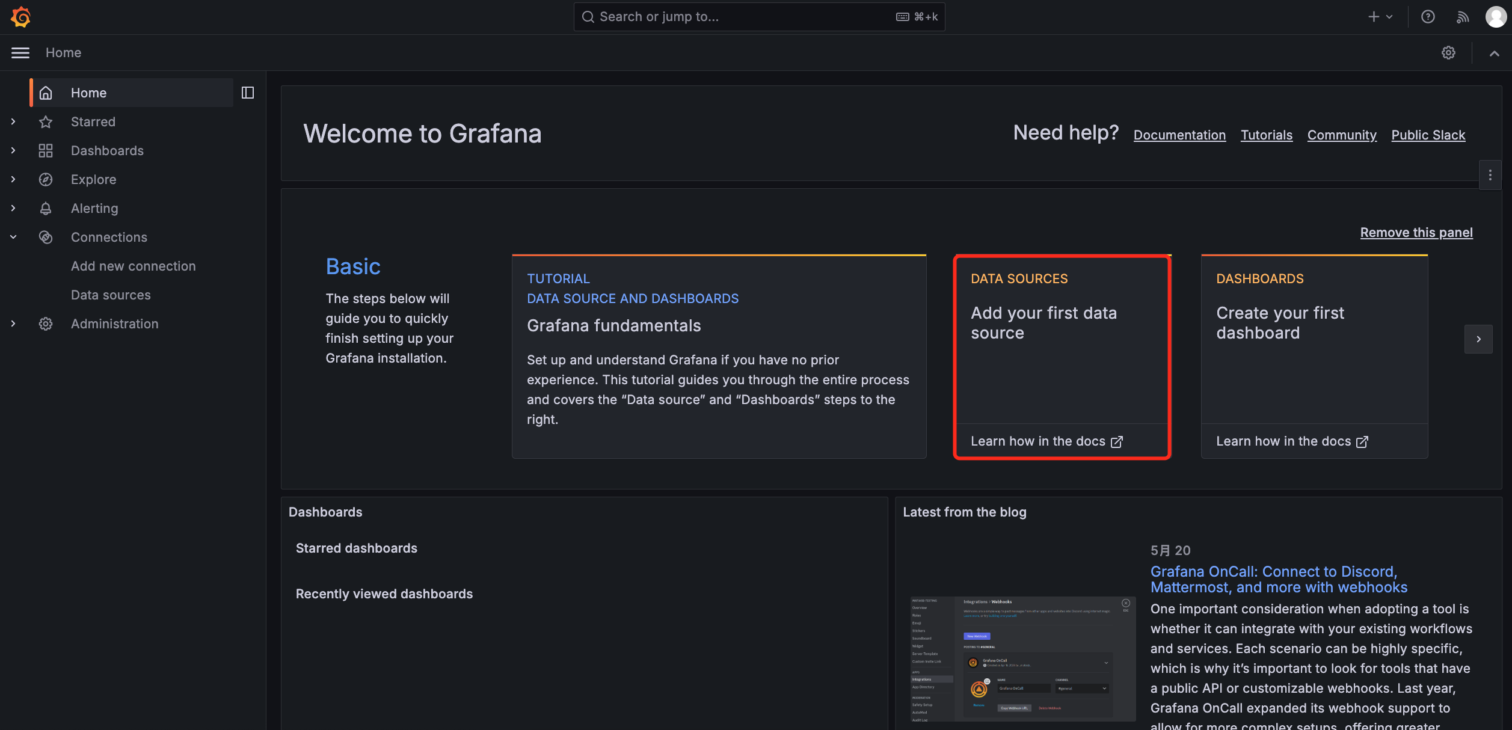This screenshot has height=730, width=1512.
Task: Click the help question mark icon
Action: click(1428, 17)
